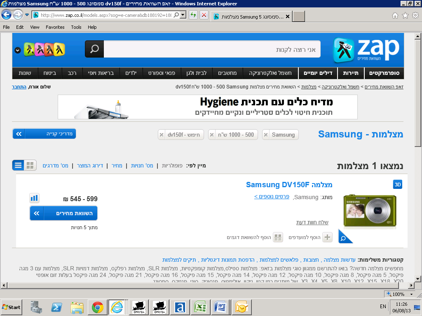Open the Edit menu
This screenshot has width=422, height=316.
coord(20,27)
